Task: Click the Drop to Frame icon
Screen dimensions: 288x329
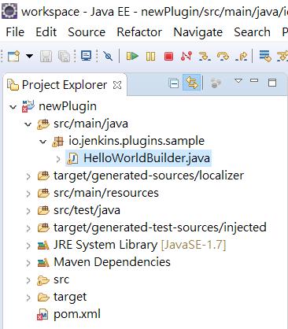Action: click(265, 56)
